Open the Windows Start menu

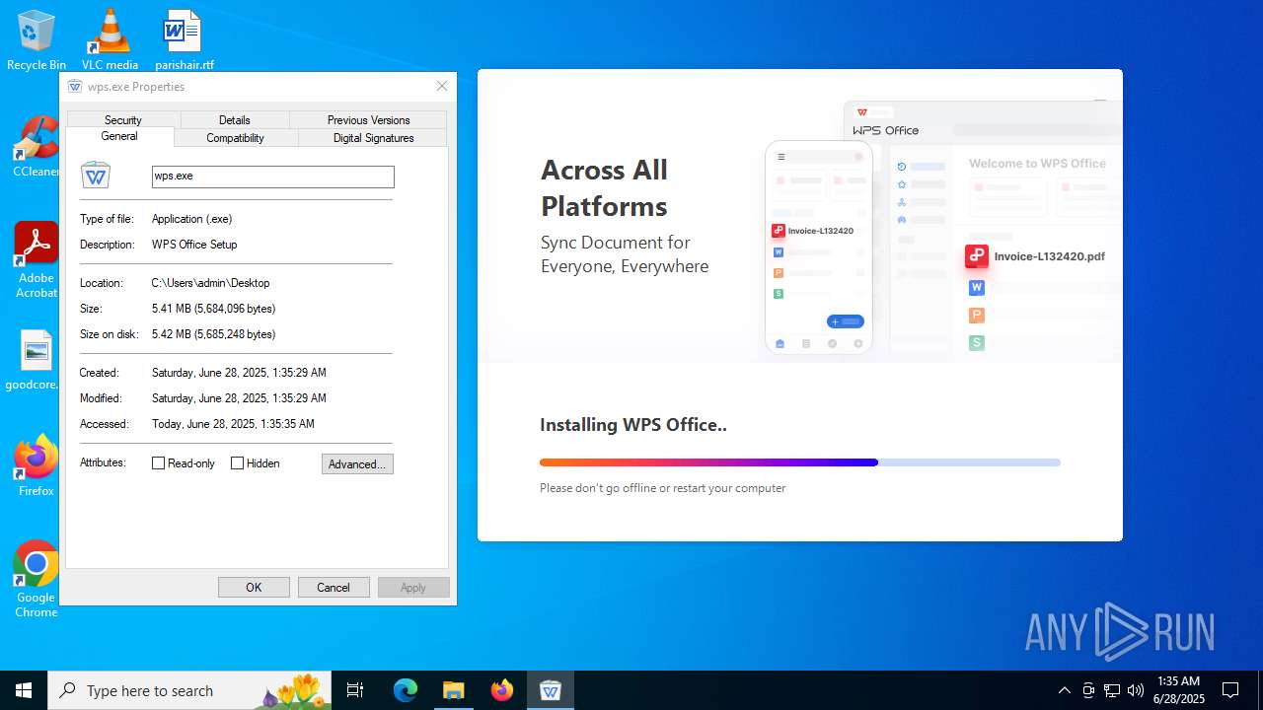tap(24, 690)
